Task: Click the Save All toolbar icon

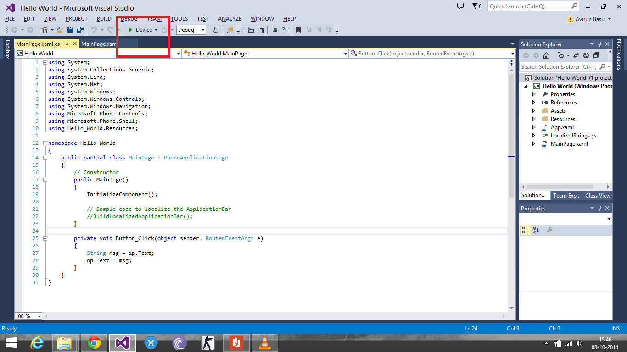Action: (80, 30)
